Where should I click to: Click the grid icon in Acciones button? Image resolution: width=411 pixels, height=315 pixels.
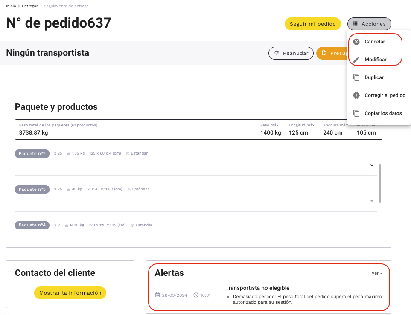(x=356, y=24)
